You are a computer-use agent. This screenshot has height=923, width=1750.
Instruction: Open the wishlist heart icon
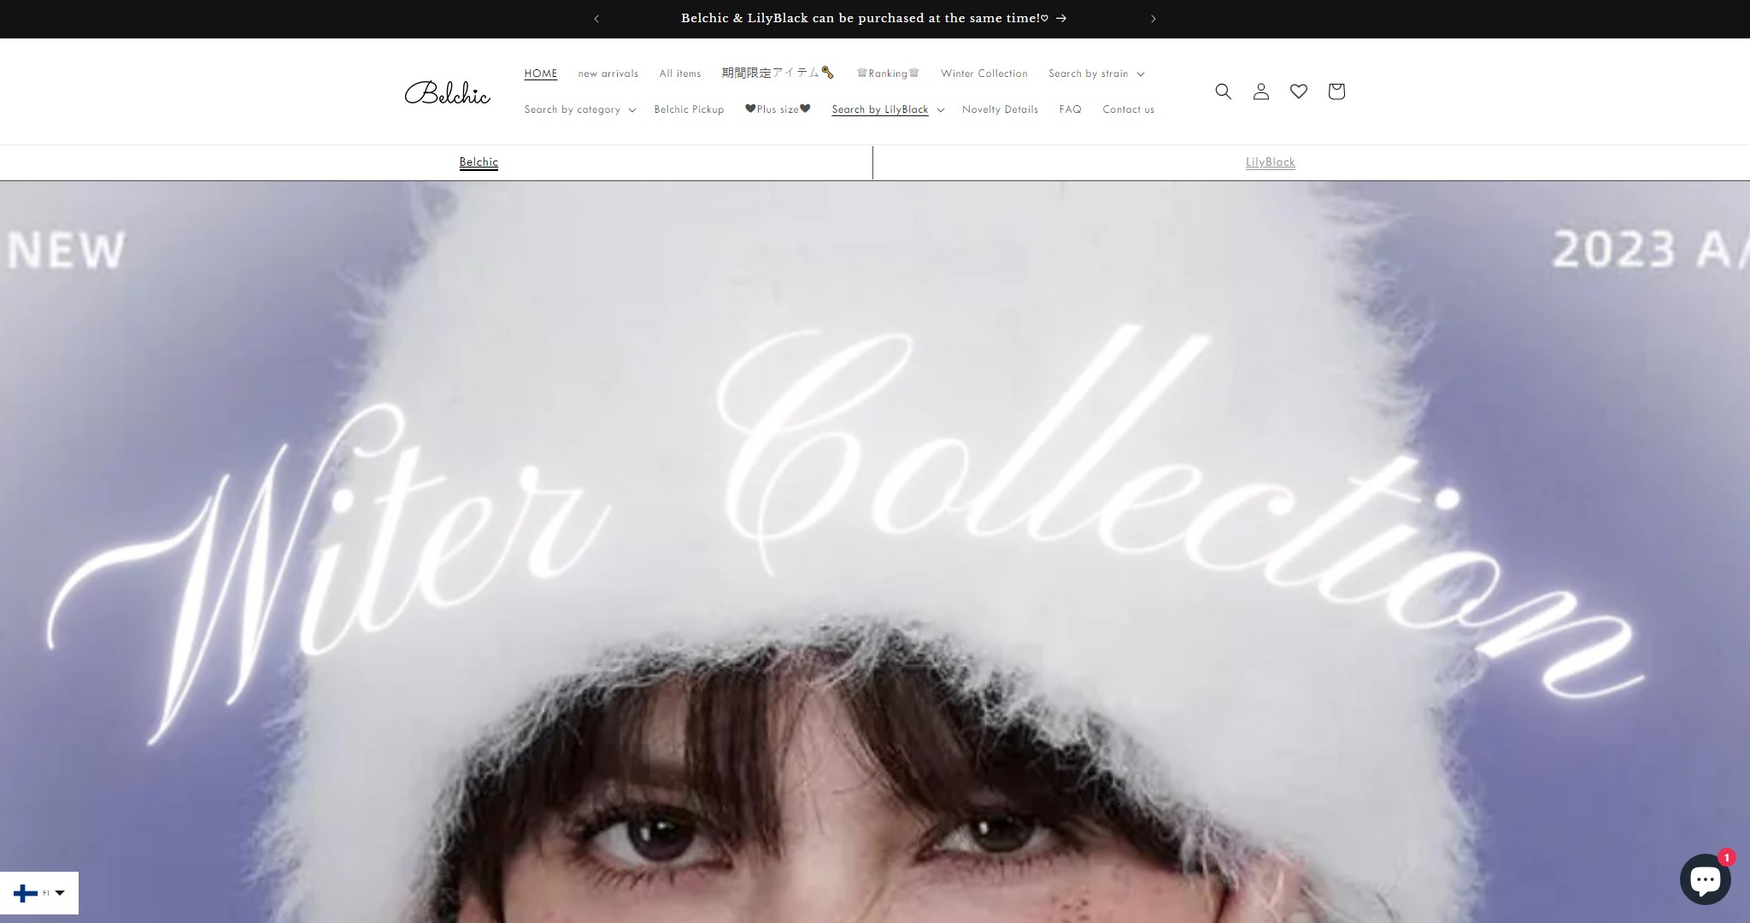click(1298, 91)
